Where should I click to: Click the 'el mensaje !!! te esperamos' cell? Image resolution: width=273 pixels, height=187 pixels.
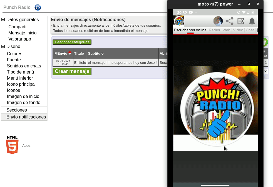[x=123, y=63]
